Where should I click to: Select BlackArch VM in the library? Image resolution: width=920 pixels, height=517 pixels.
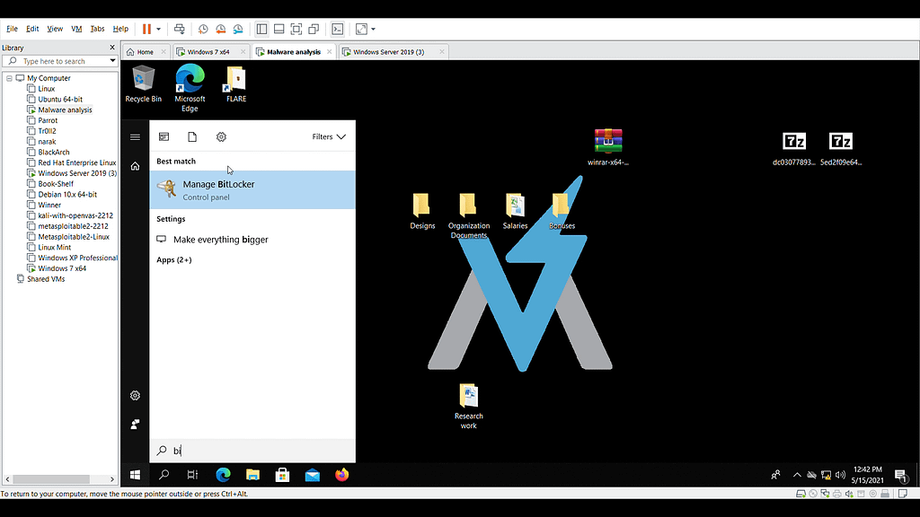pos(53,152)
